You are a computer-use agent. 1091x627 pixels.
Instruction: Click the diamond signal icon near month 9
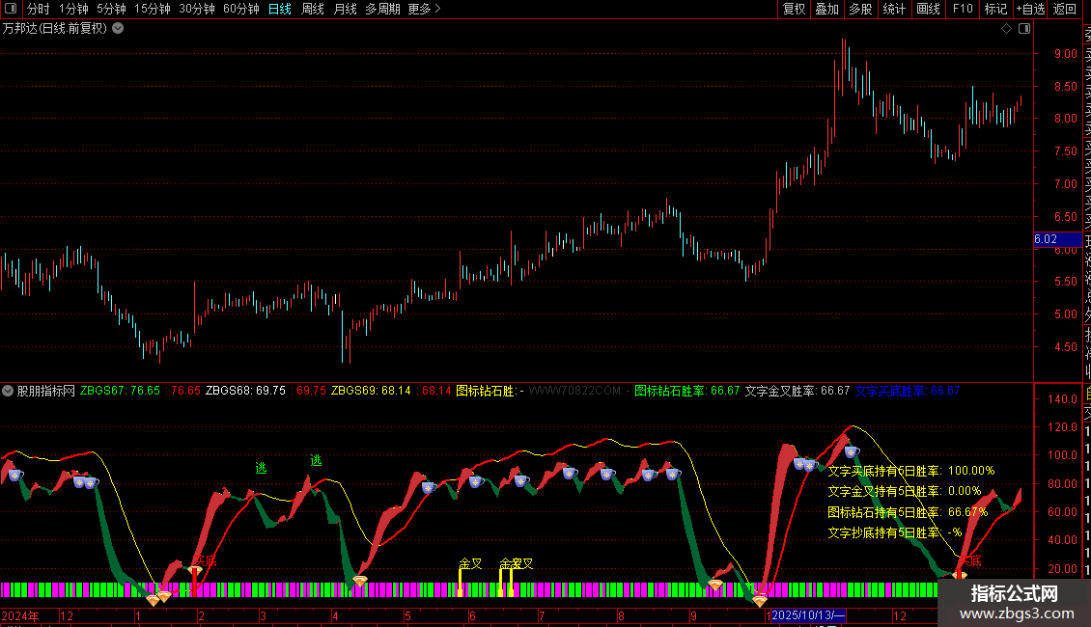[x=715, y=586]
